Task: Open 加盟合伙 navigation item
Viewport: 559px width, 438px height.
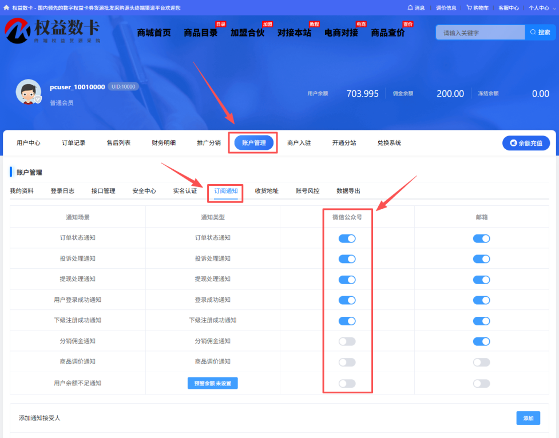Action: [x=247, y=33]
